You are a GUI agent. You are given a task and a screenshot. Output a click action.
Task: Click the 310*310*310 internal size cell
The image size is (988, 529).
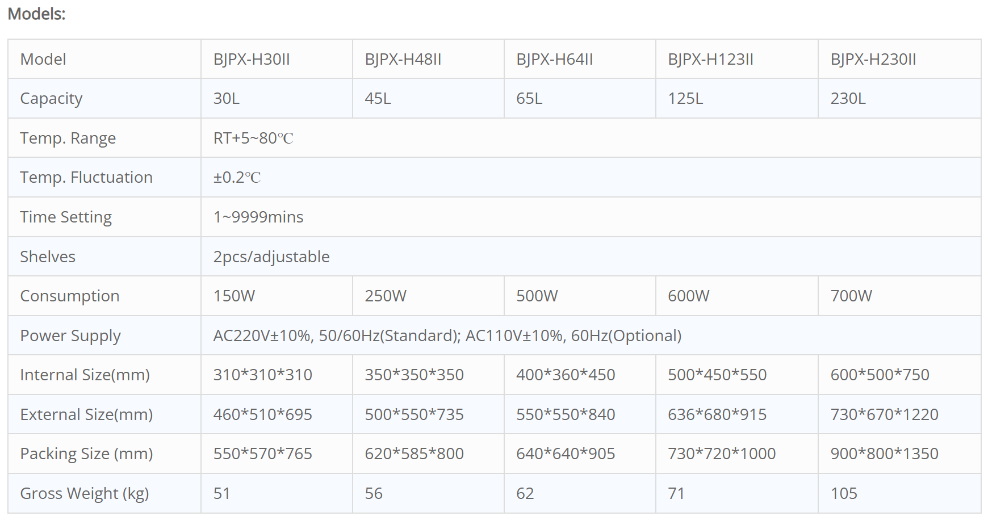tap(262, 375)
